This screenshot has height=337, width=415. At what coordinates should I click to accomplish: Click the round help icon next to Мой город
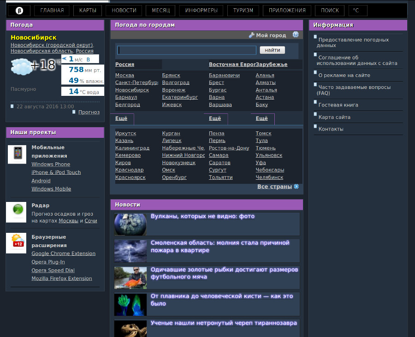click(296, 35)
